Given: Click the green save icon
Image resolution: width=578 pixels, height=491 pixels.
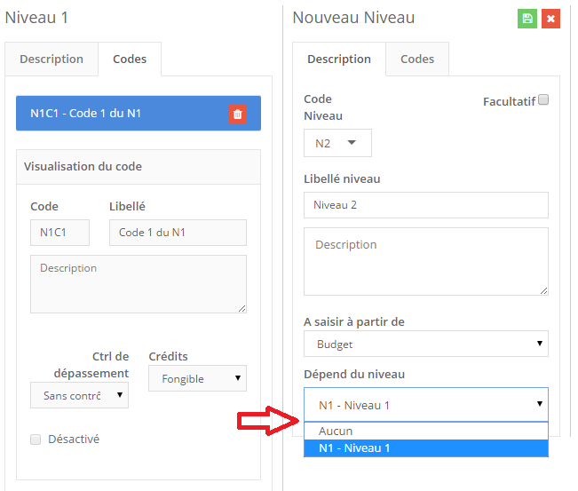Looking at the screenshot, I should (527, 19).
